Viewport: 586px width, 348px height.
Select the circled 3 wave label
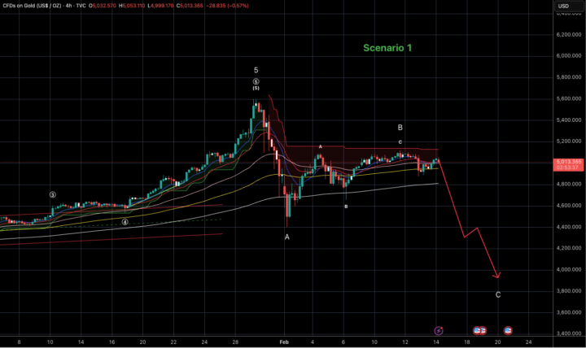click(53, 194)
